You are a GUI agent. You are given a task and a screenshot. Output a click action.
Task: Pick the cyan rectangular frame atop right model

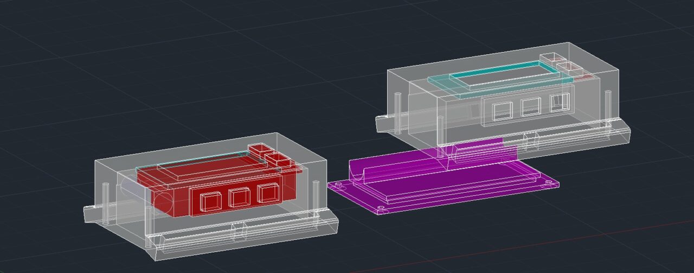(x=499, y=79)
